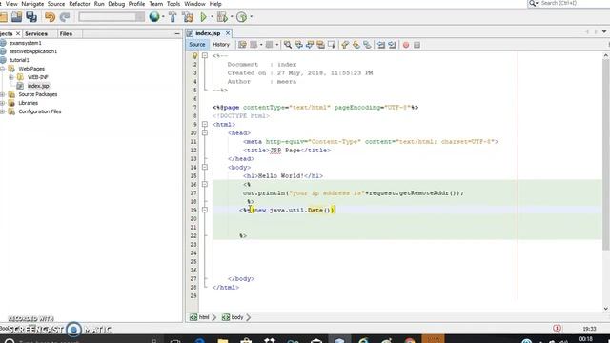Run the project with green play icon
This screenshot has width=610, height=343.
[203, 17]
